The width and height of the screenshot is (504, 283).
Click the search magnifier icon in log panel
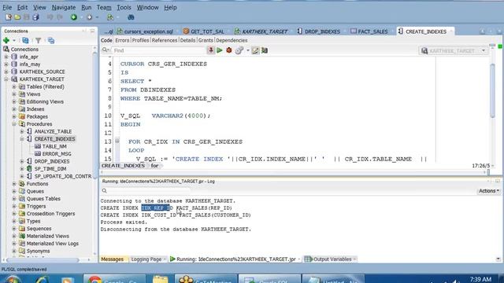coord(105,191)
